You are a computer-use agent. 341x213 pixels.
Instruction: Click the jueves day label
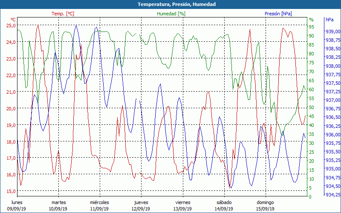(x=141, y=202)
